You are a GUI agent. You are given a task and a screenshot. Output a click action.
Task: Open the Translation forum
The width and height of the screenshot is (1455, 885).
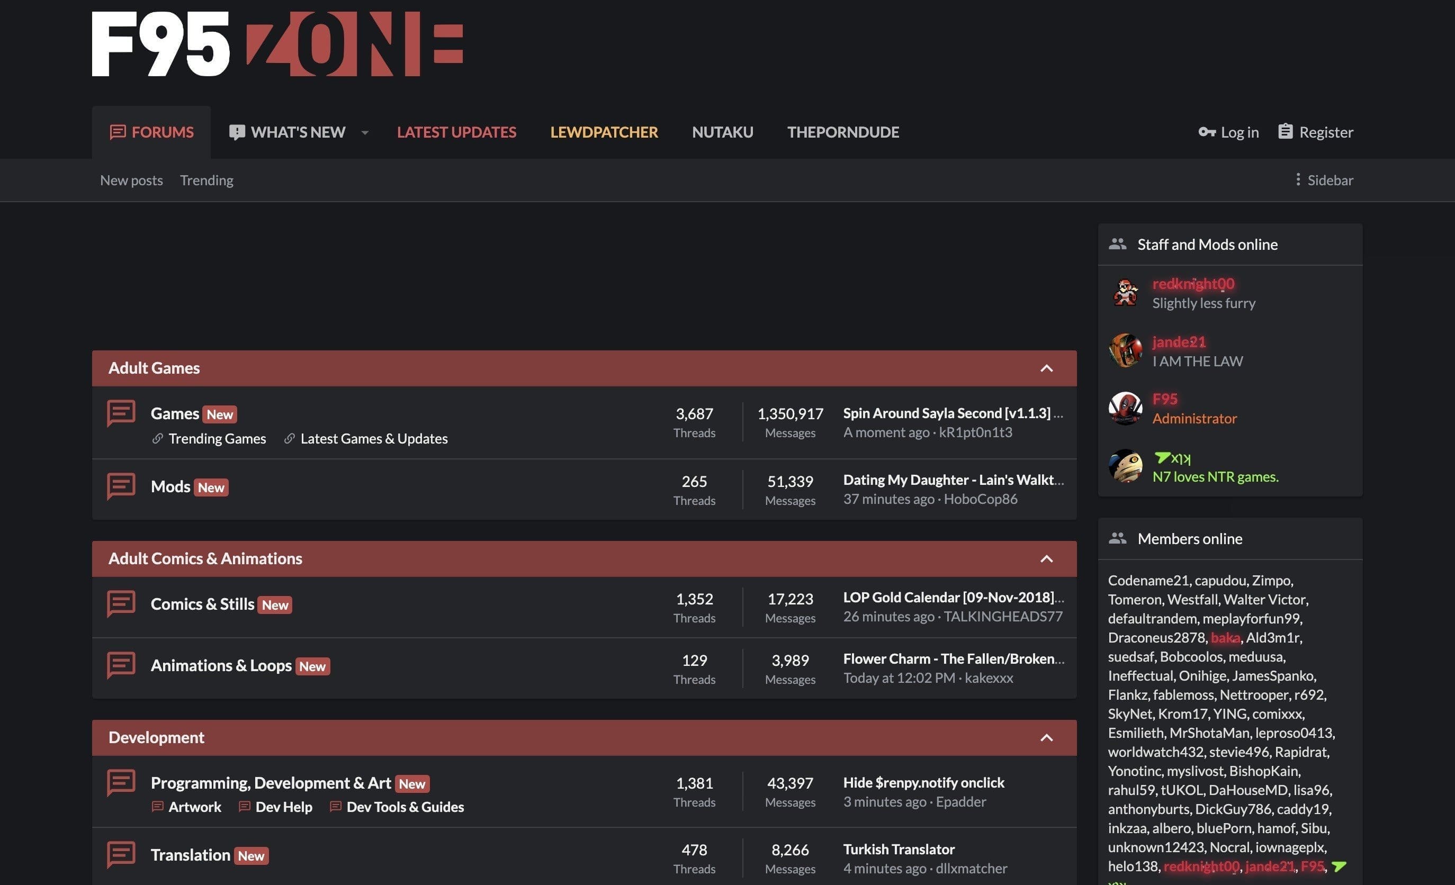point(190,855)
